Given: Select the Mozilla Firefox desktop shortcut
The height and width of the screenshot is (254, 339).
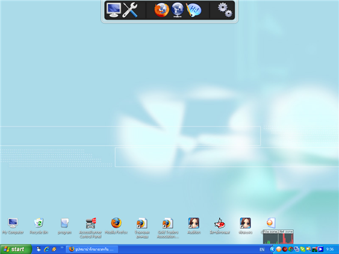Looking at the screenshot, I should tap(116, 226).
